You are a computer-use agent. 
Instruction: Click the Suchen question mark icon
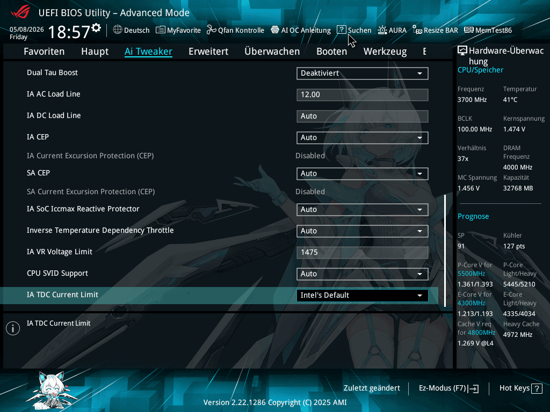[x=341, y=30]
